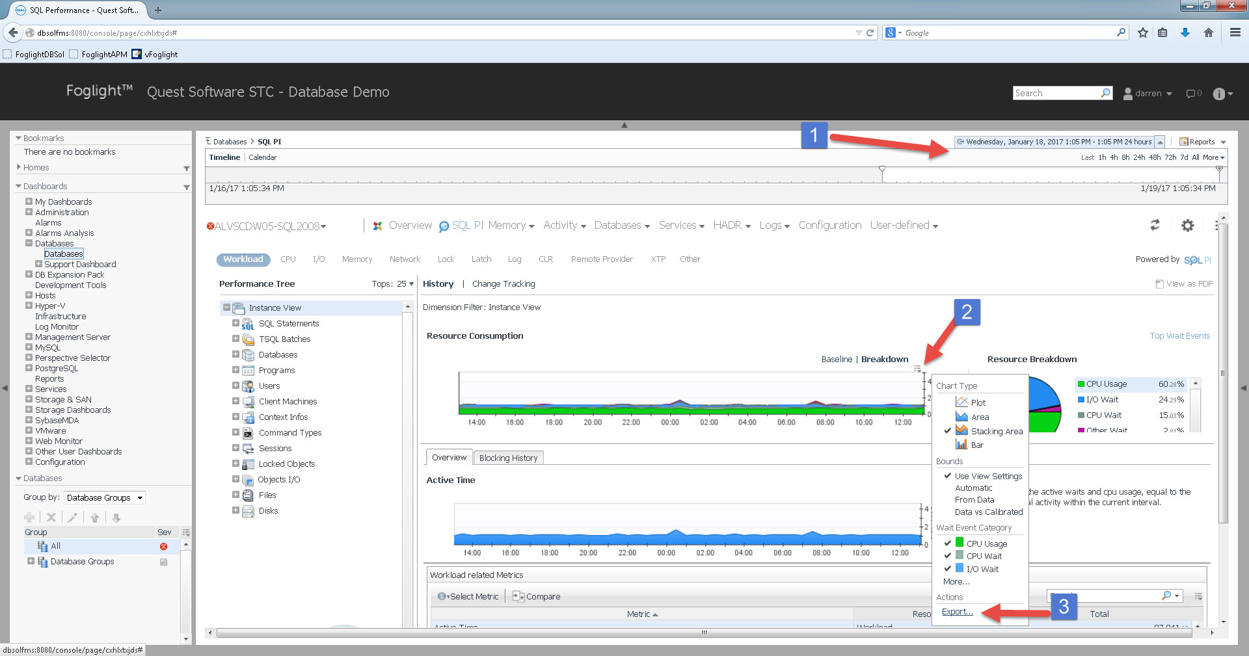The image size is (1249, 656).
Task: Open the Group by Database Groups dropdown
Action: [104, 497]
